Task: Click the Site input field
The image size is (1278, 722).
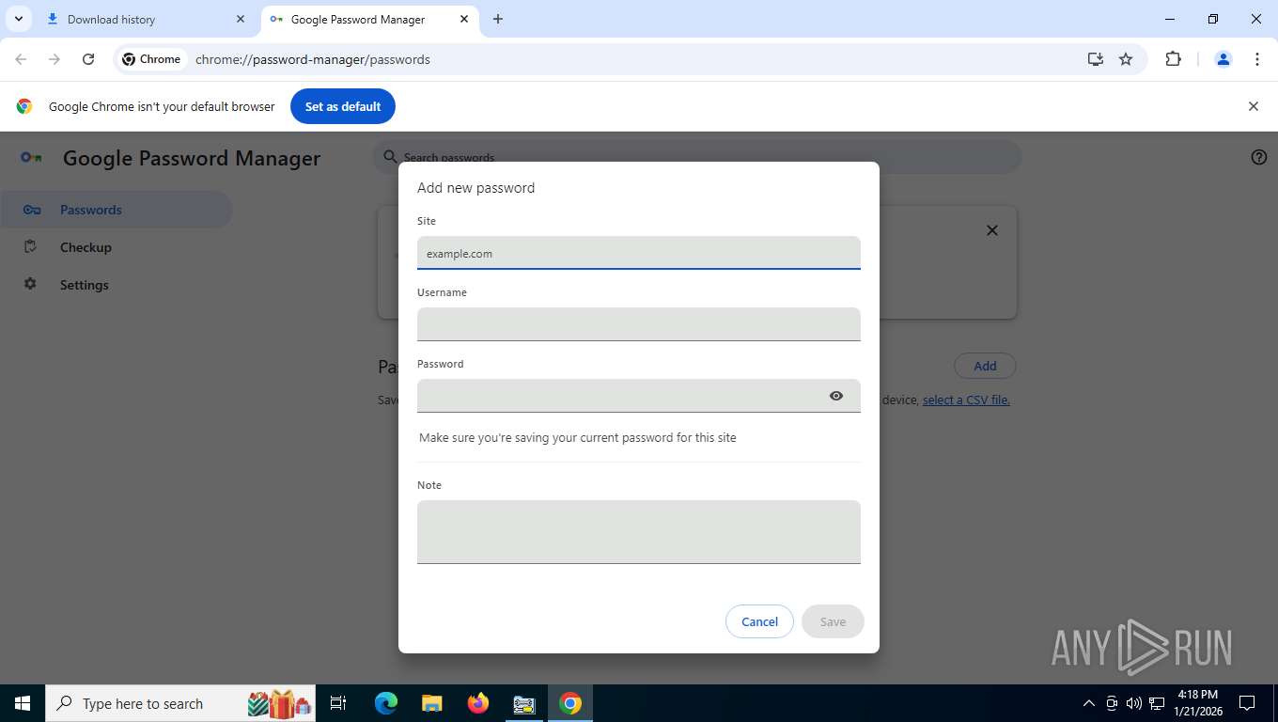Action: coord(639,253)
